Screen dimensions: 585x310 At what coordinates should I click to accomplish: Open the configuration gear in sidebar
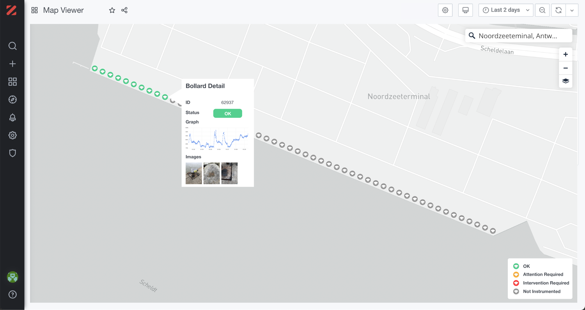point(12,135)
